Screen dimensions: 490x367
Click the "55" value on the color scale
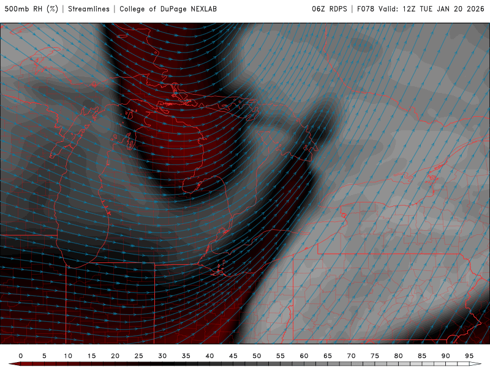coord(281,356)
